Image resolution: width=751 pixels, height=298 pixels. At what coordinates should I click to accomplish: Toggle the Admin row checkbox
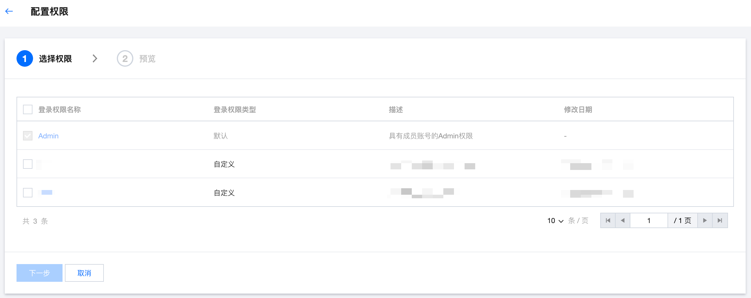tap(28, 136)
